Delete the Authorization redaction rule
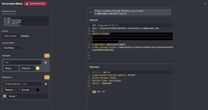This screenshot has height=110, width=208. point(46,84)
